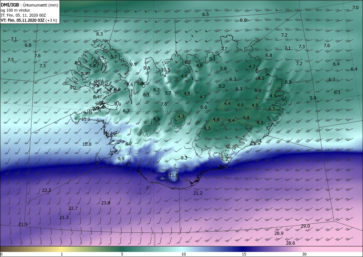
Task: Click the 6.2 value label
Action: coord(156,90)
